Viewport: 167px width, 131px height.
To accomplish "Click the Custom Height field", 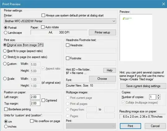I will [35, 71].
